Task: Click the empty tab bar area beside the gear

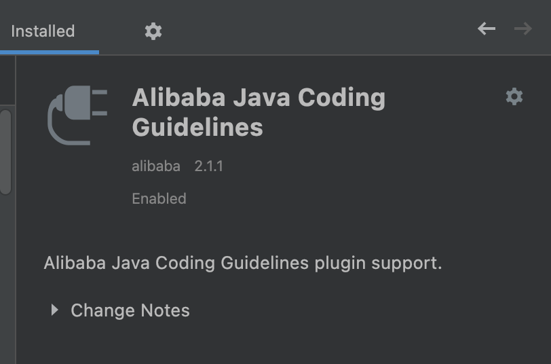Action: [316, 28]
